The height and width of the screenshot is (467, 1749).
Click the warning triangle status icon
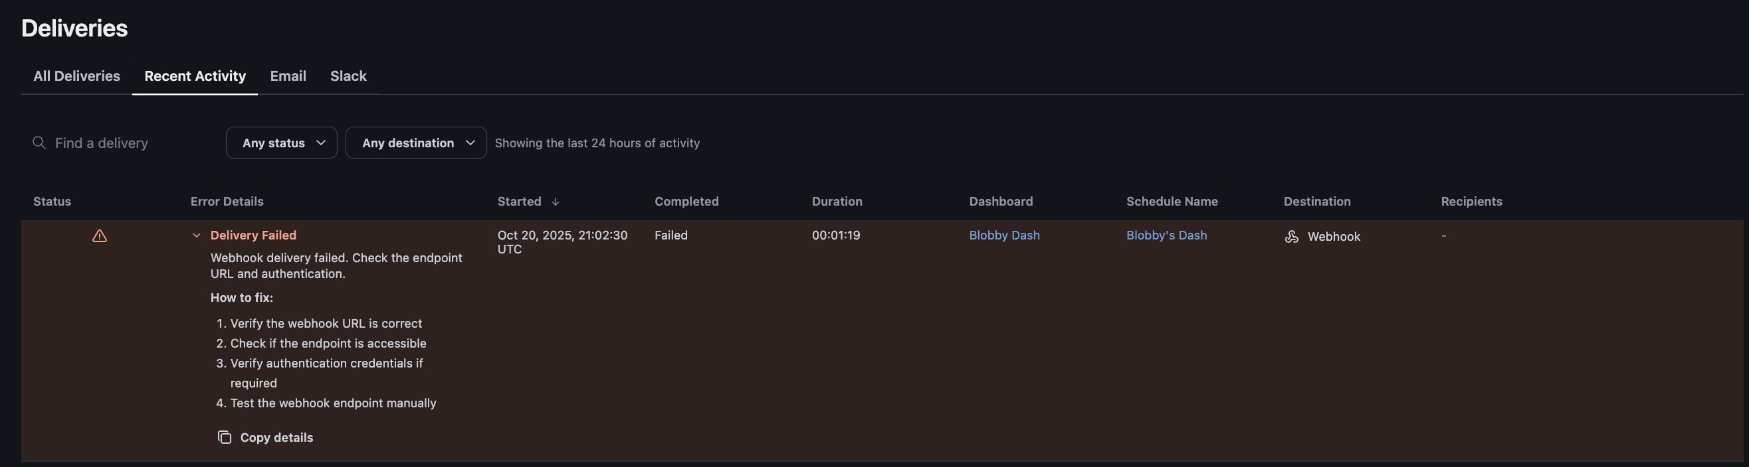tap(100, 236)
